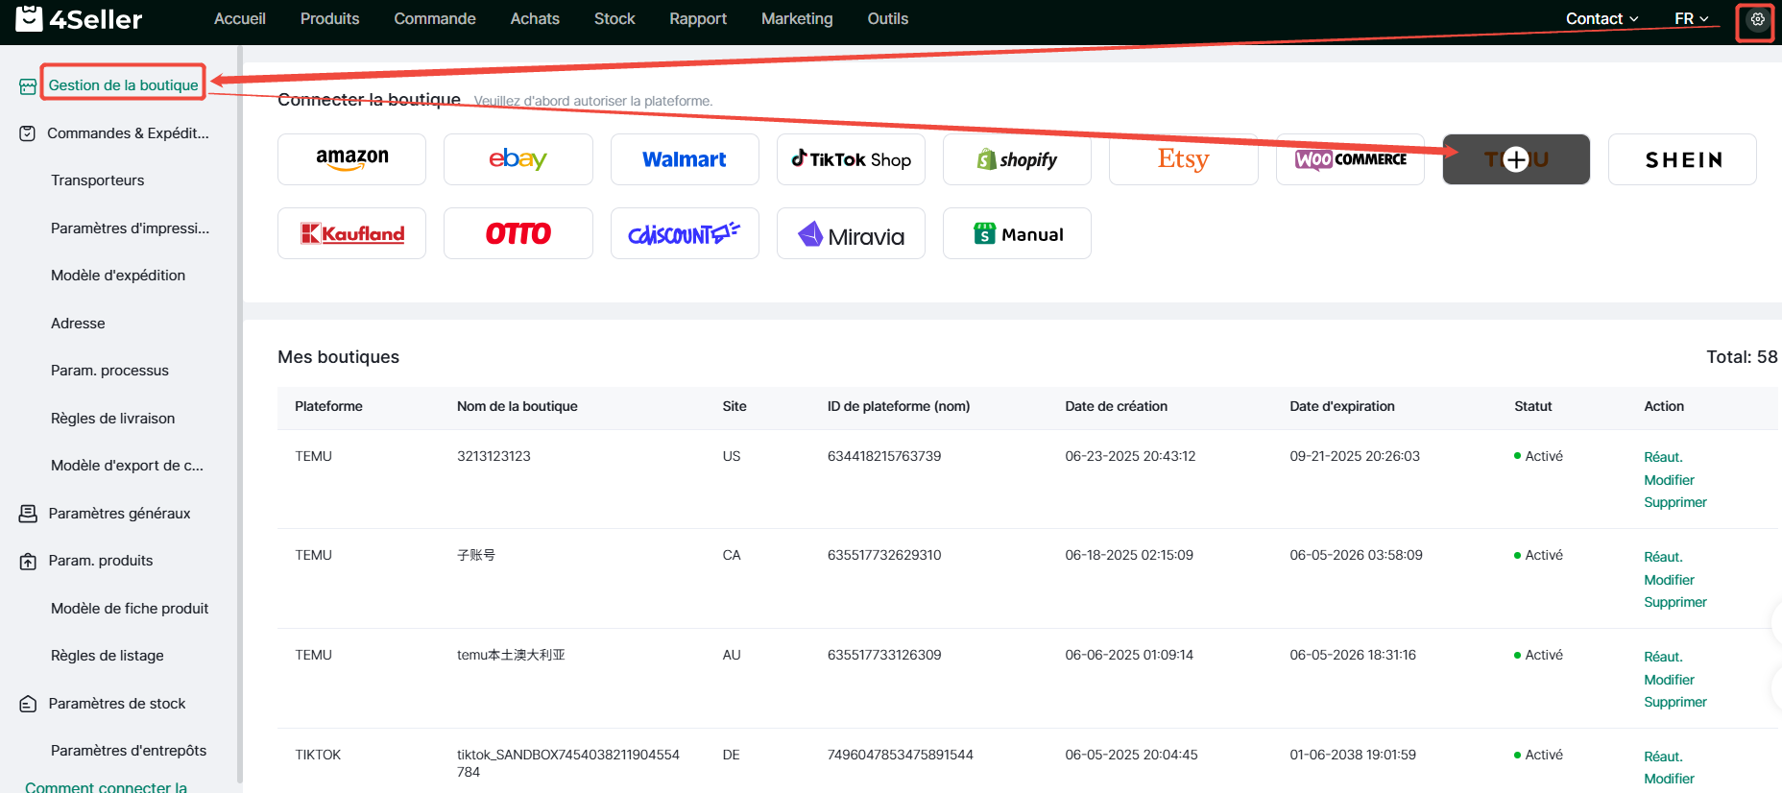Connect a Walmart store

(x=685, y=159)
